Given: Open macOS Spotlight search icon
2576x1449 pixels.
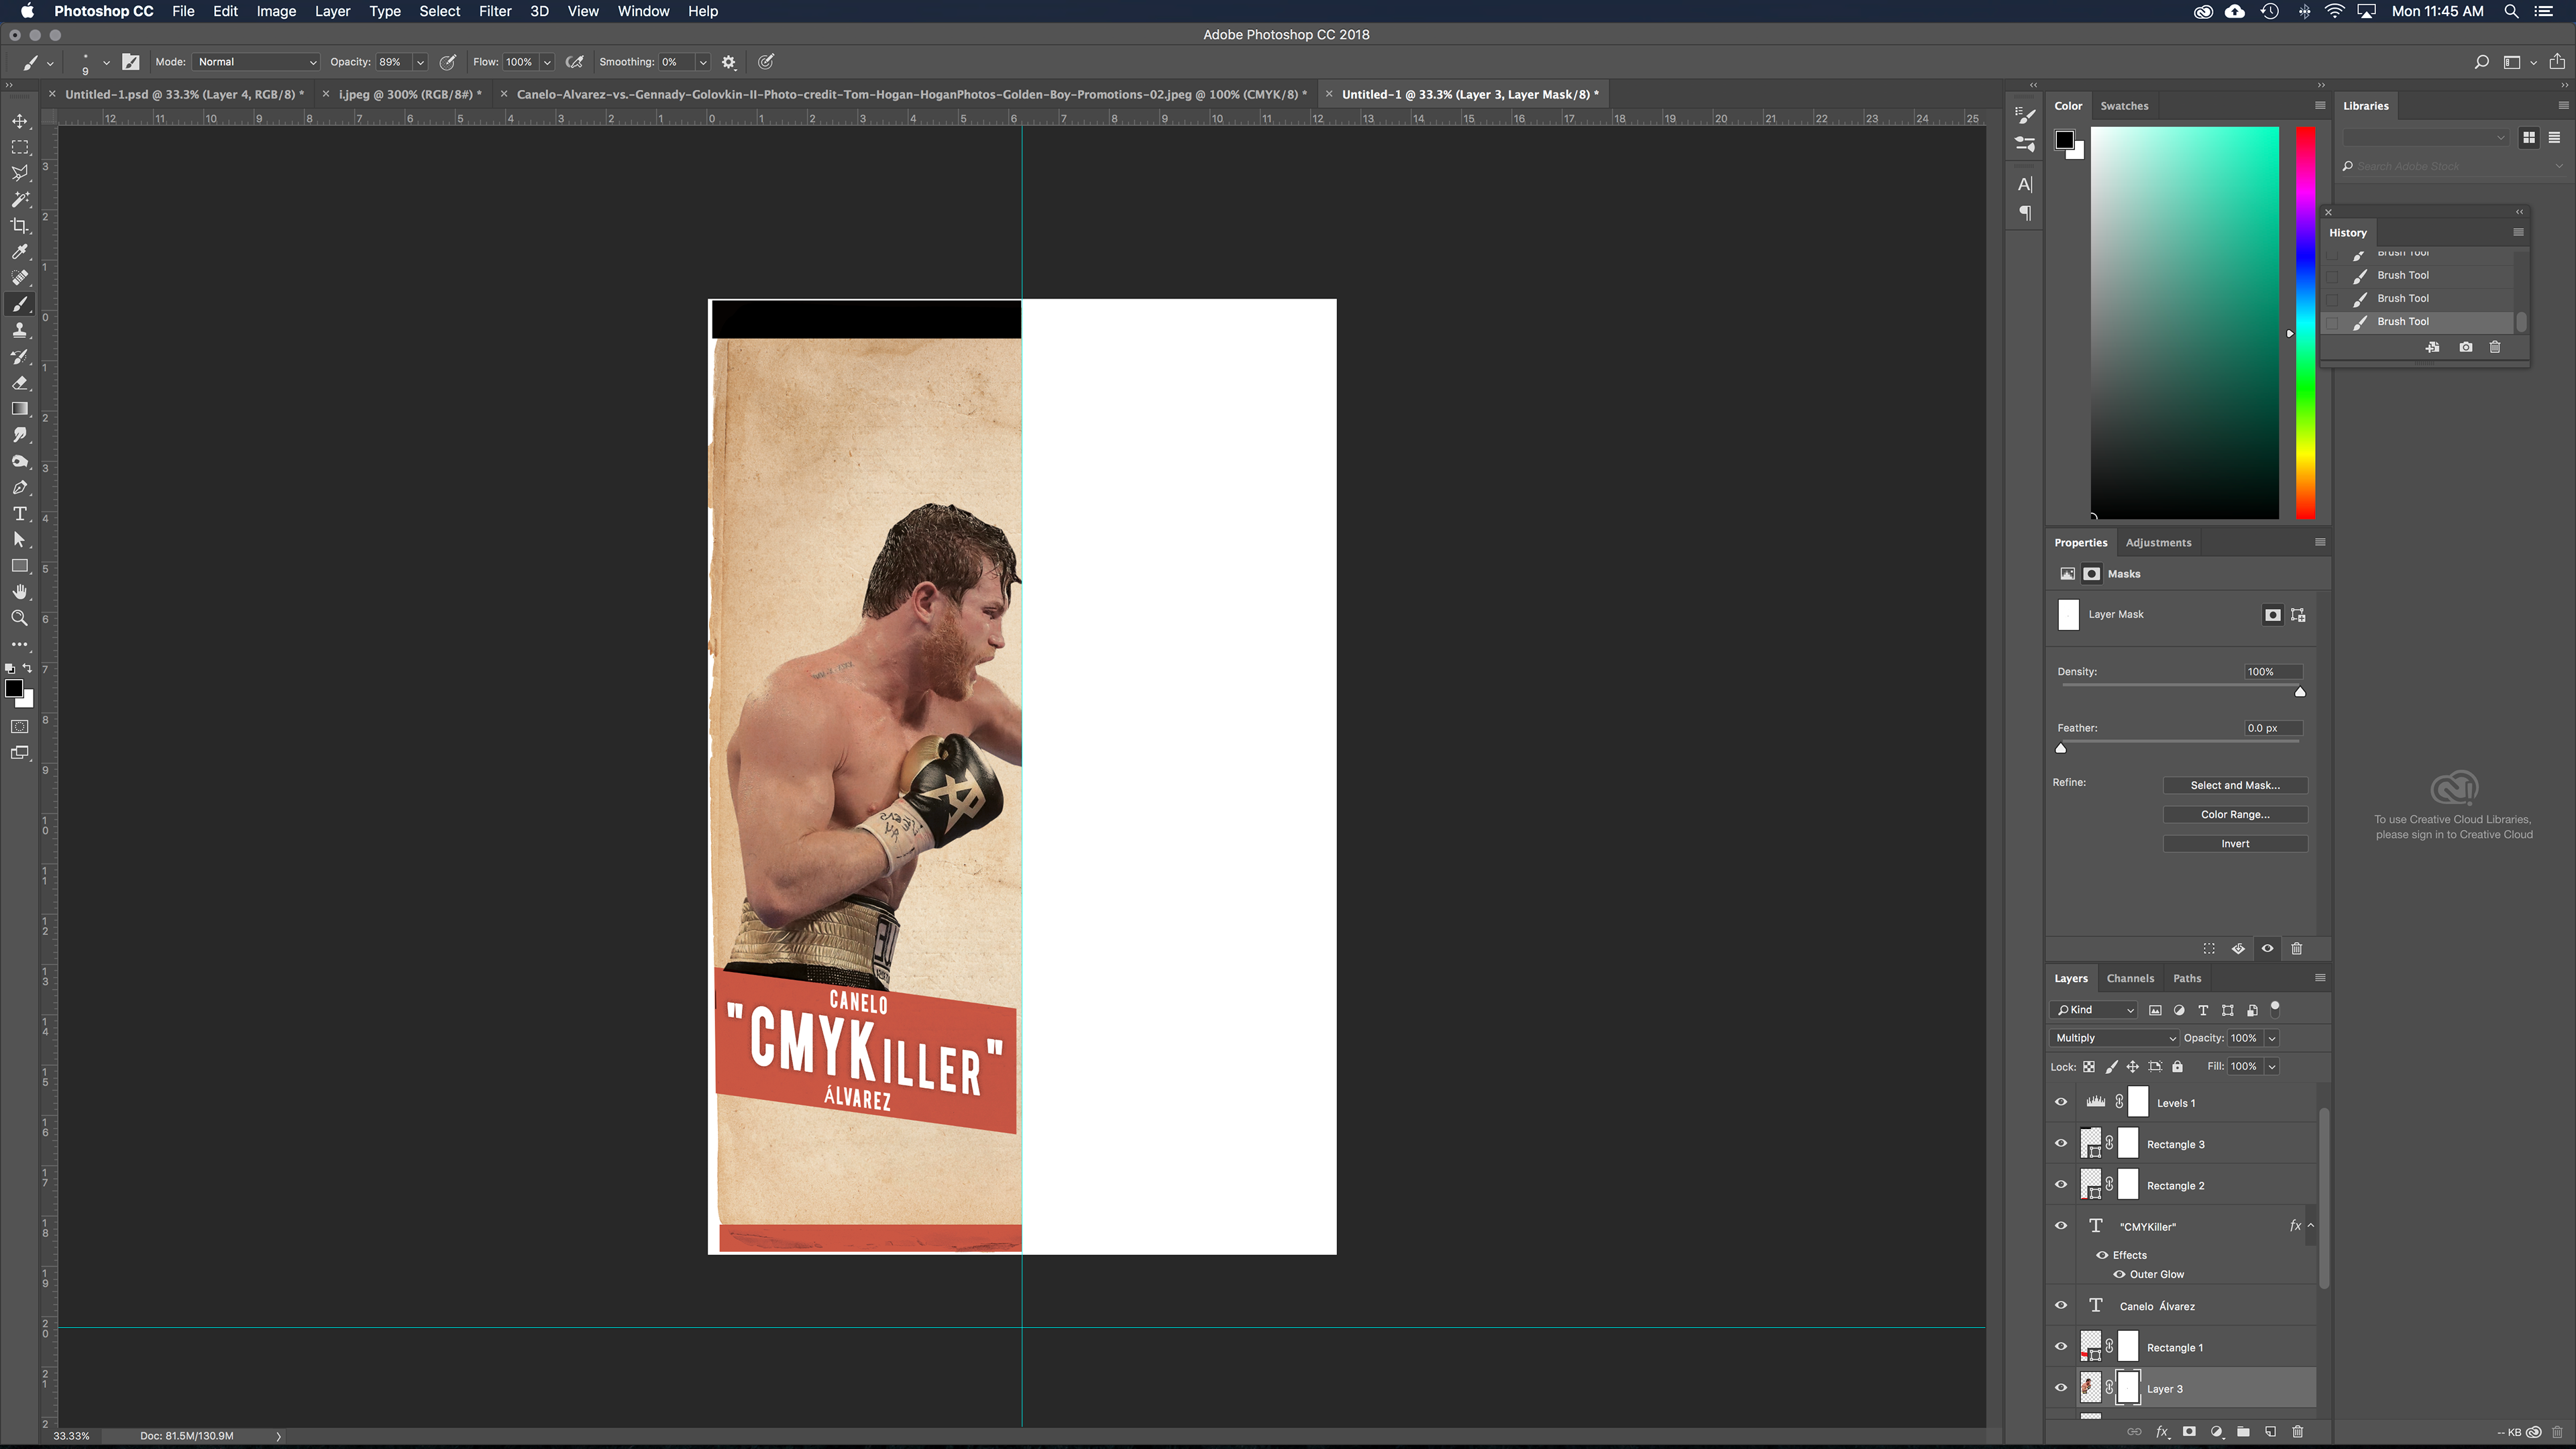Looking at the screenshot, I should [2510, 11].
